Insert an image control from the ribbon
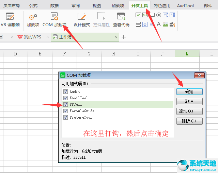The image size is (218, 173). pos(166,24)
